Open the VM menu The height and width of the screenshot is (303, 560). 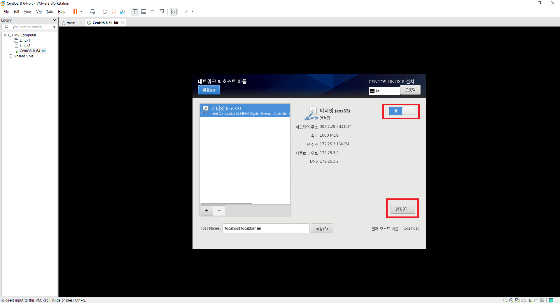pos(39,12)
